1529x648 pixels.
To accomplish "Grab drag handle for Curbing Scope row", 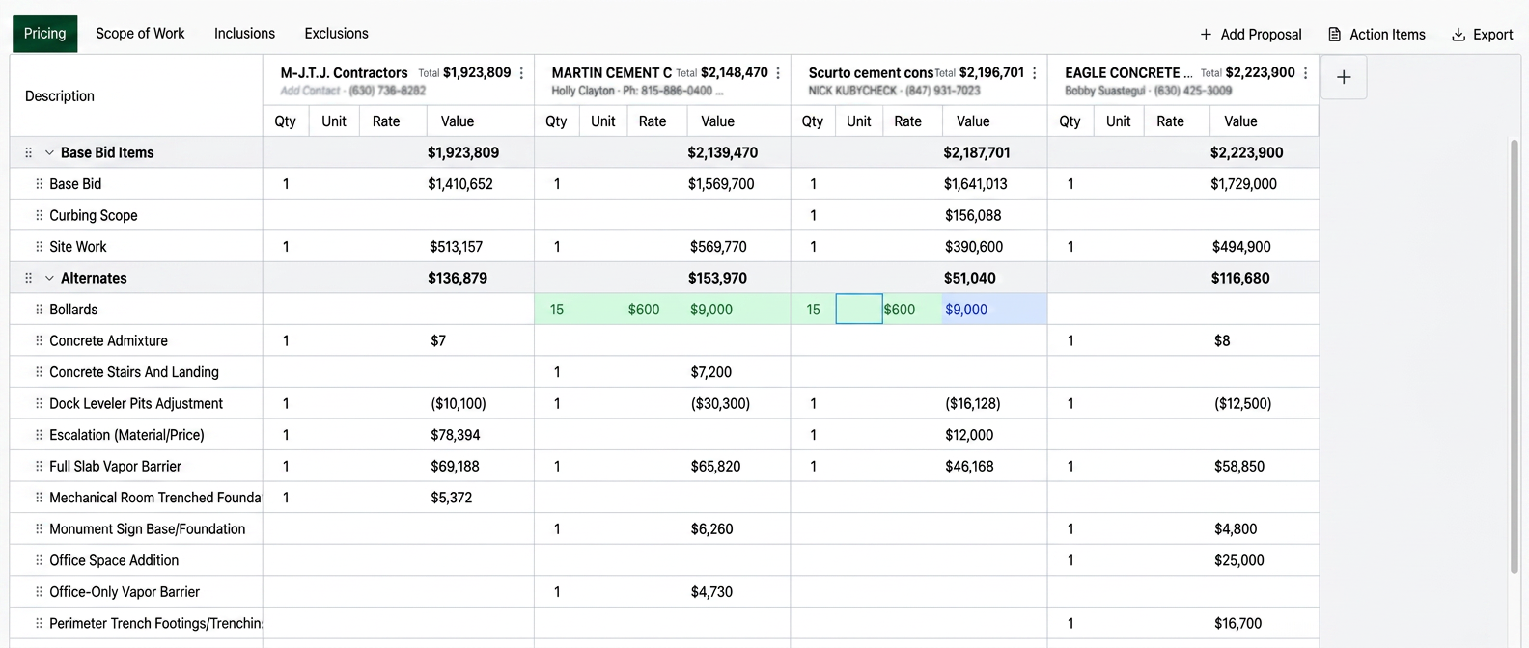I will [39, 215].
